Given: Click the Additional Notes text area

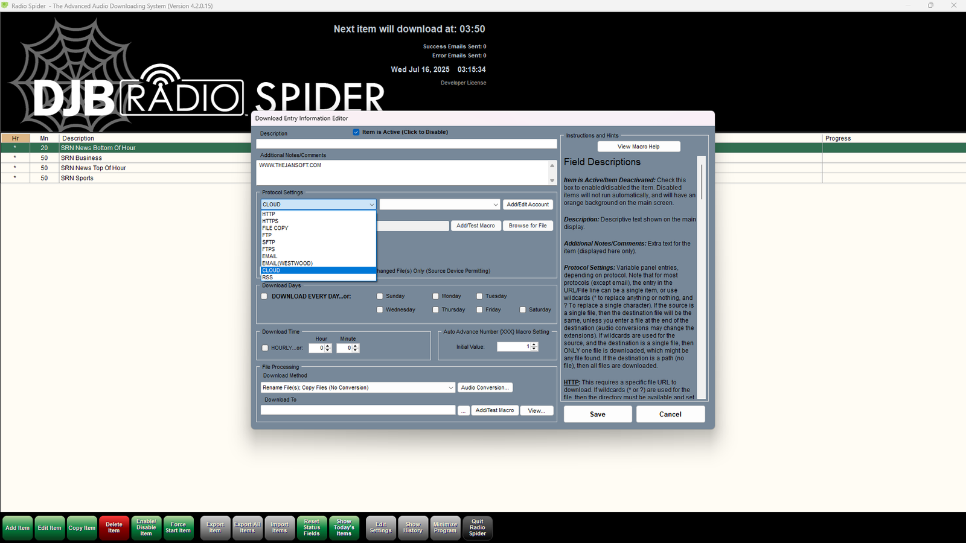Looking at the screenshot, I should coord(402,173).
